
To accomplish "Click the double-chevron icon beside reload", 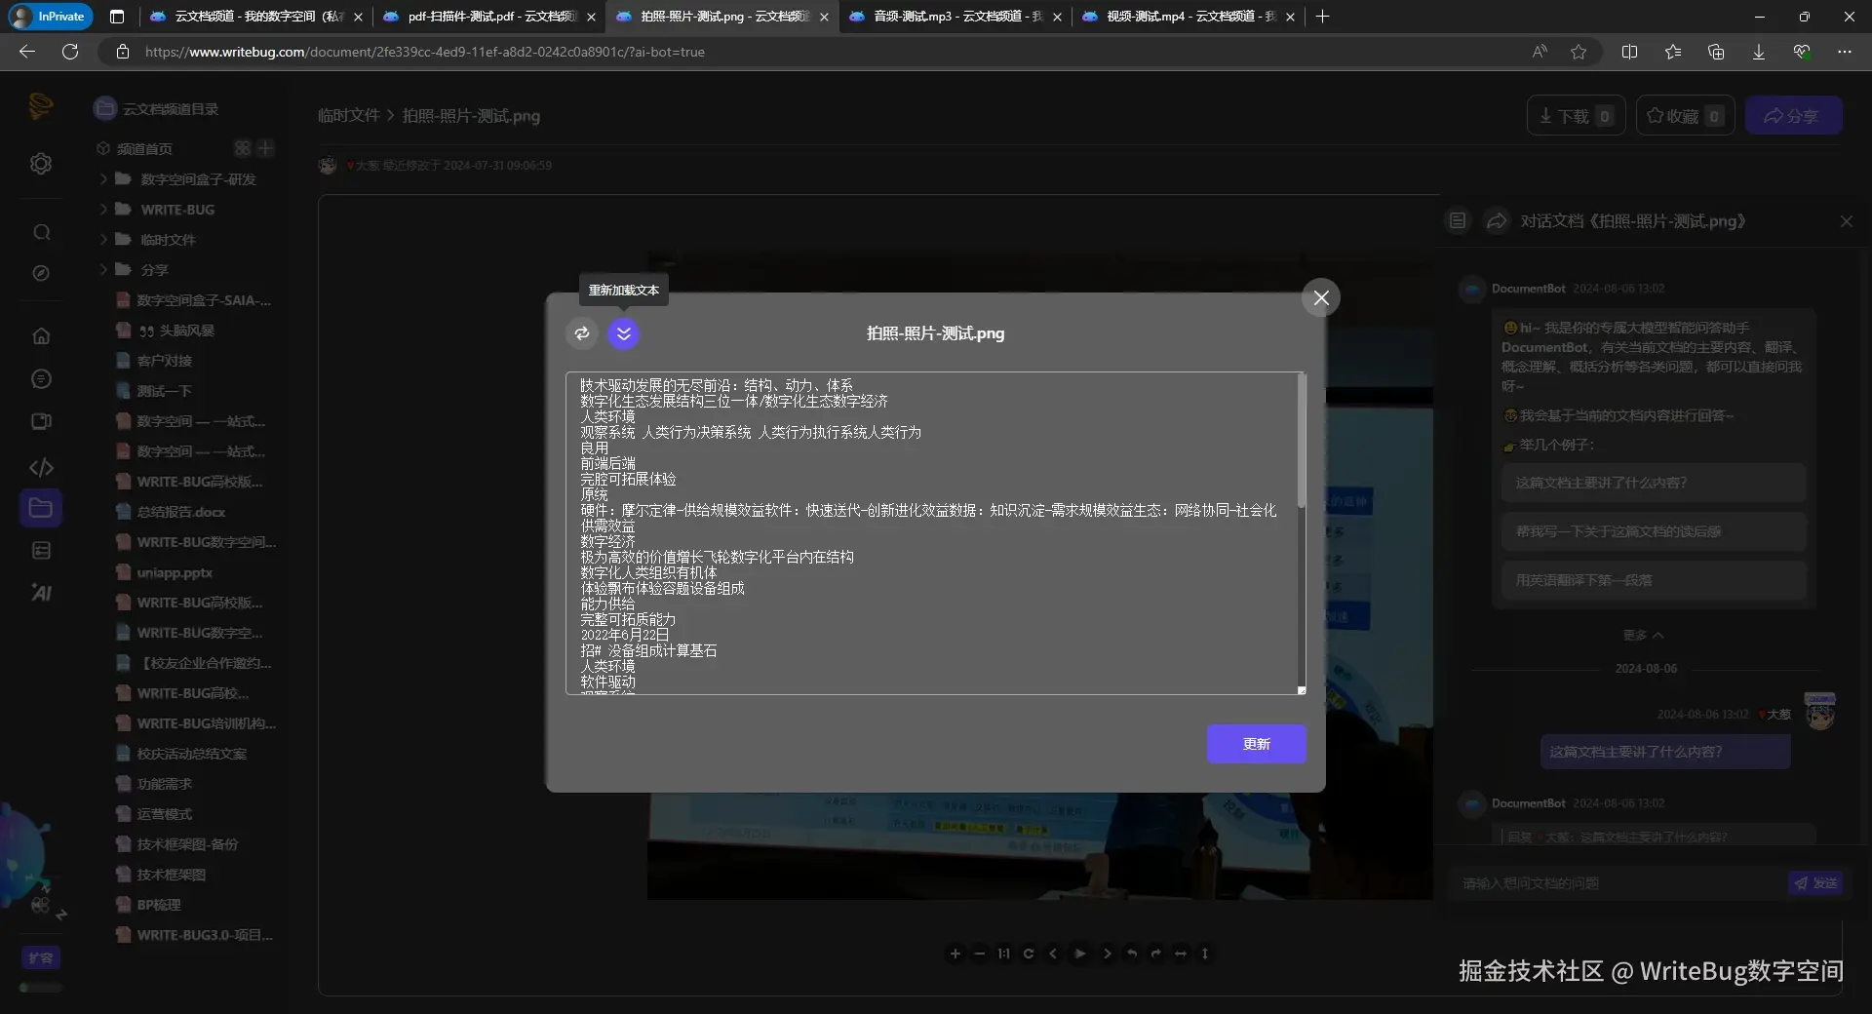I will (x=624, y=333).
